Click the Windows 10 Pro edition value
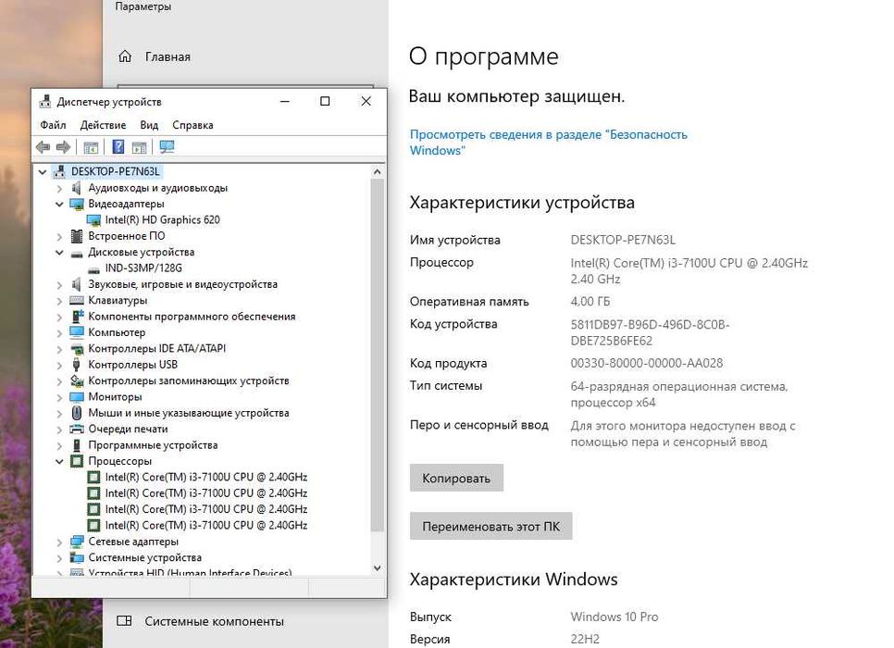Viewport: 894px width, 648px height. coord(615,617)
